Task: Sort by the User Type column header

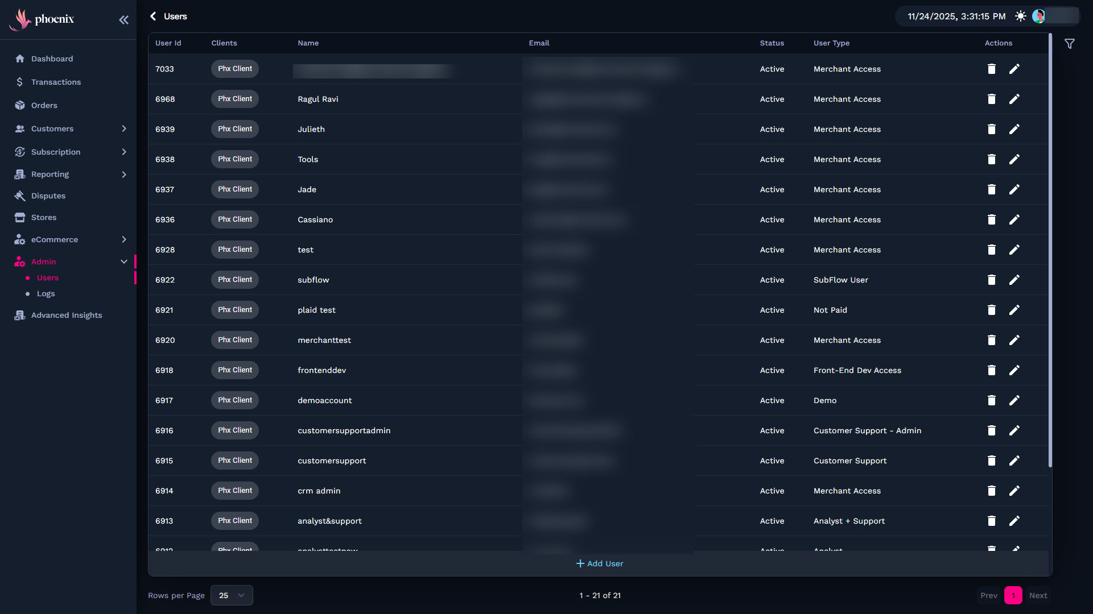Action: pos(831,43)
